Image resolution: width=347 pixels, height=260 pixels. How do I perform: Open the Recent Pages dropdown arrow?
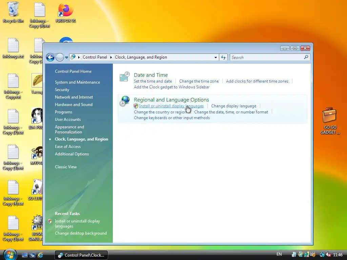tap(66, 58)
